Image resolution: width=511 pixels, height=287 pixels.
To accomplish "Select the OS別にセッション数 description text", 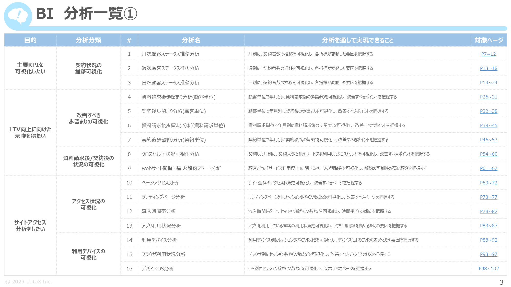I will (x=310, y=269).
